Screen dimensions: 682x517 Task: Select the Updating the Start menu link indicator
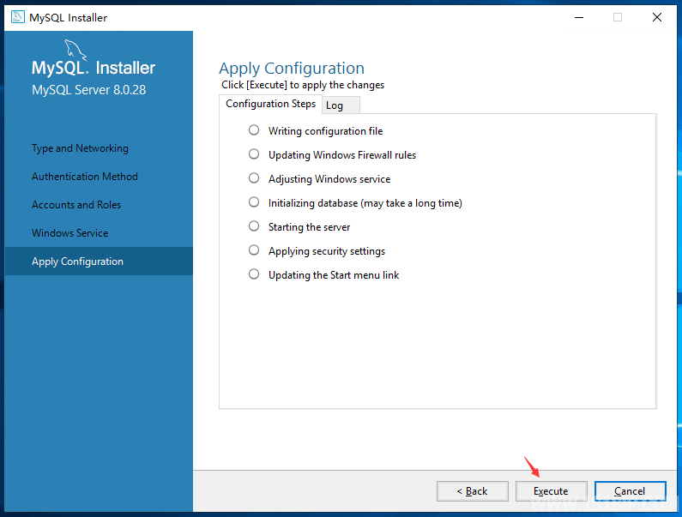coord(254,274)
